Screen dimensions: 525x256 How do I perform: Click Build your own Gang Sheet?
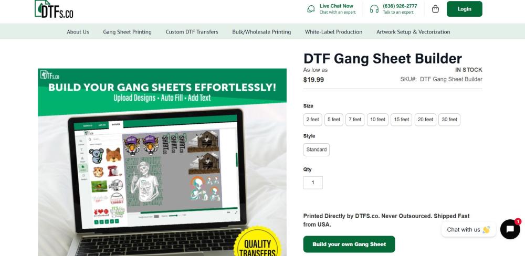(349, 244)
